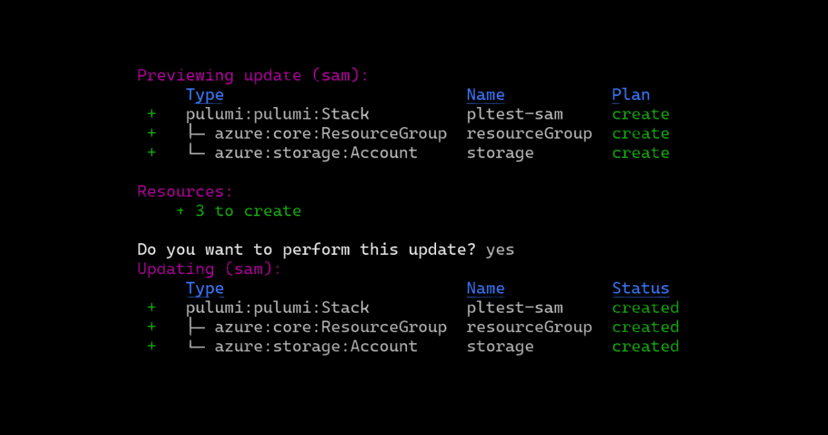
Task: Click pltest-sam name in the preview table
Action: pyautogui.click(x=515, y=115)
